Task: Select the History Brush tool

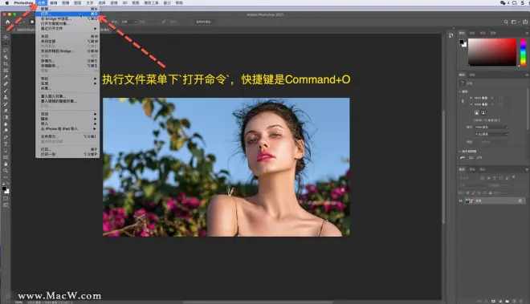Action: [x=6, y=104]
